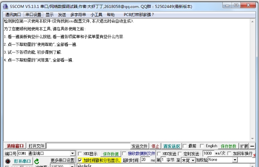Click the 清发送区 button
The width and height of the screenshot is (259, 167).
(x=172, y=146)
